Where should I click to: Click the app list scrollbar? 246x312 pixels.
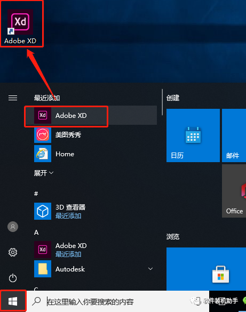point(162,102)
